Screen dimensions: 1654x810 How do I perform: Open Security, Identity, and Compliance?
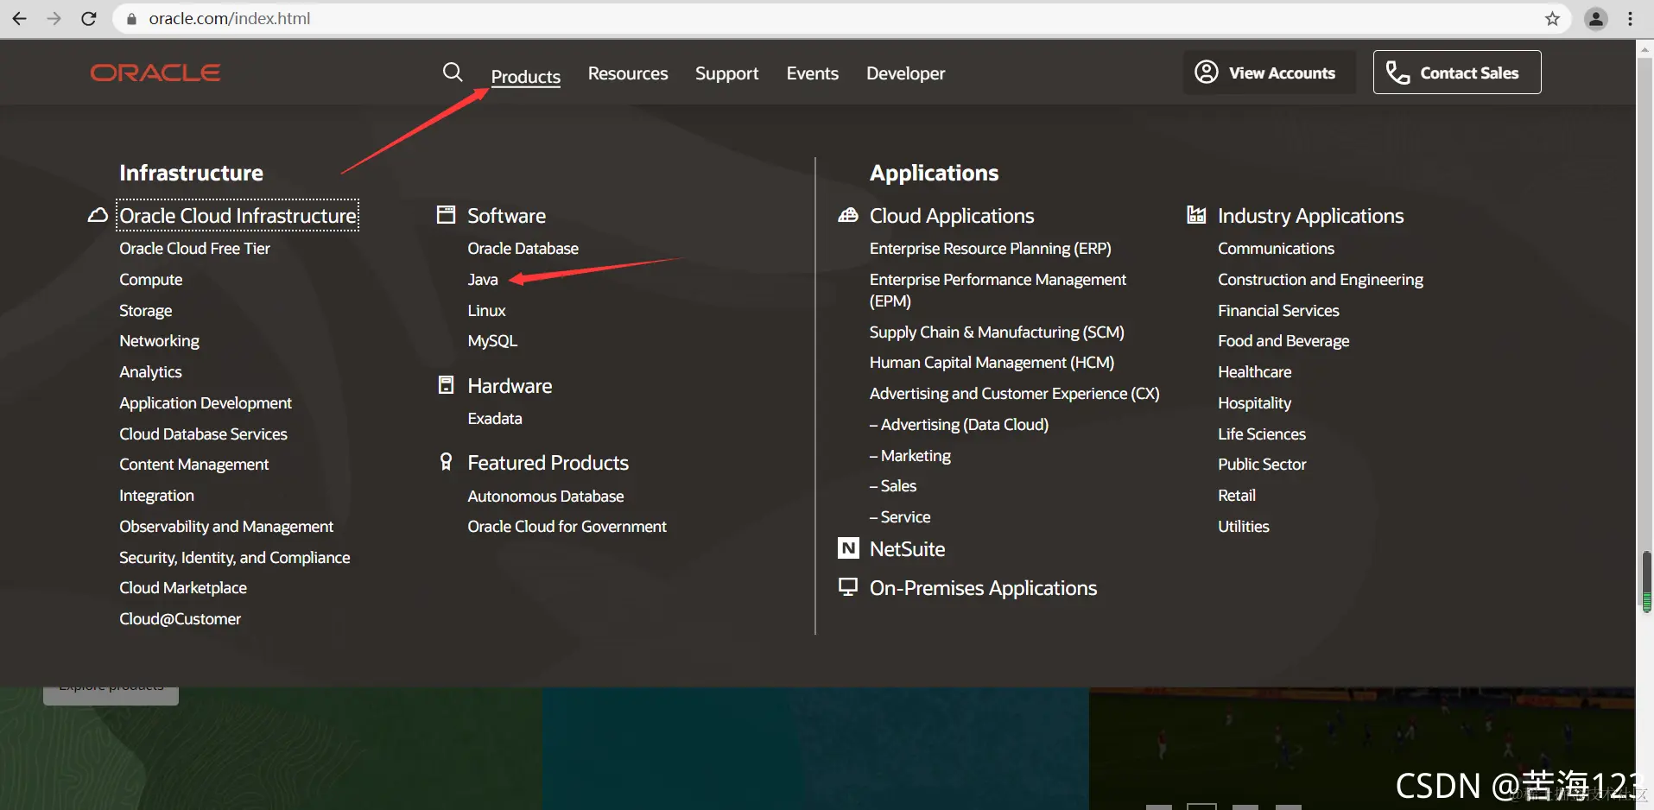tap(235, 557)
